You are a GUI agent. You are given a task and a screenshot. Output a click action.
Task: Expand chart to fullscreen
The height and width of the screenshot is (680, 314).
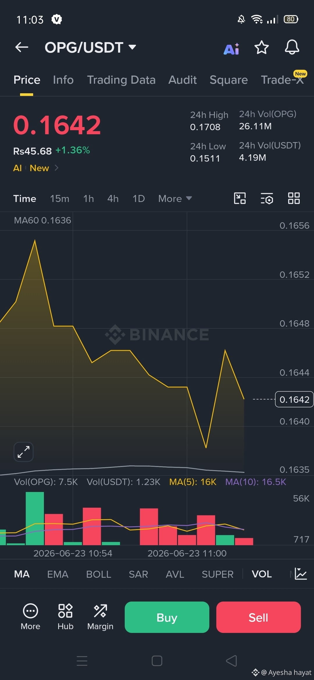pos(24,452)
